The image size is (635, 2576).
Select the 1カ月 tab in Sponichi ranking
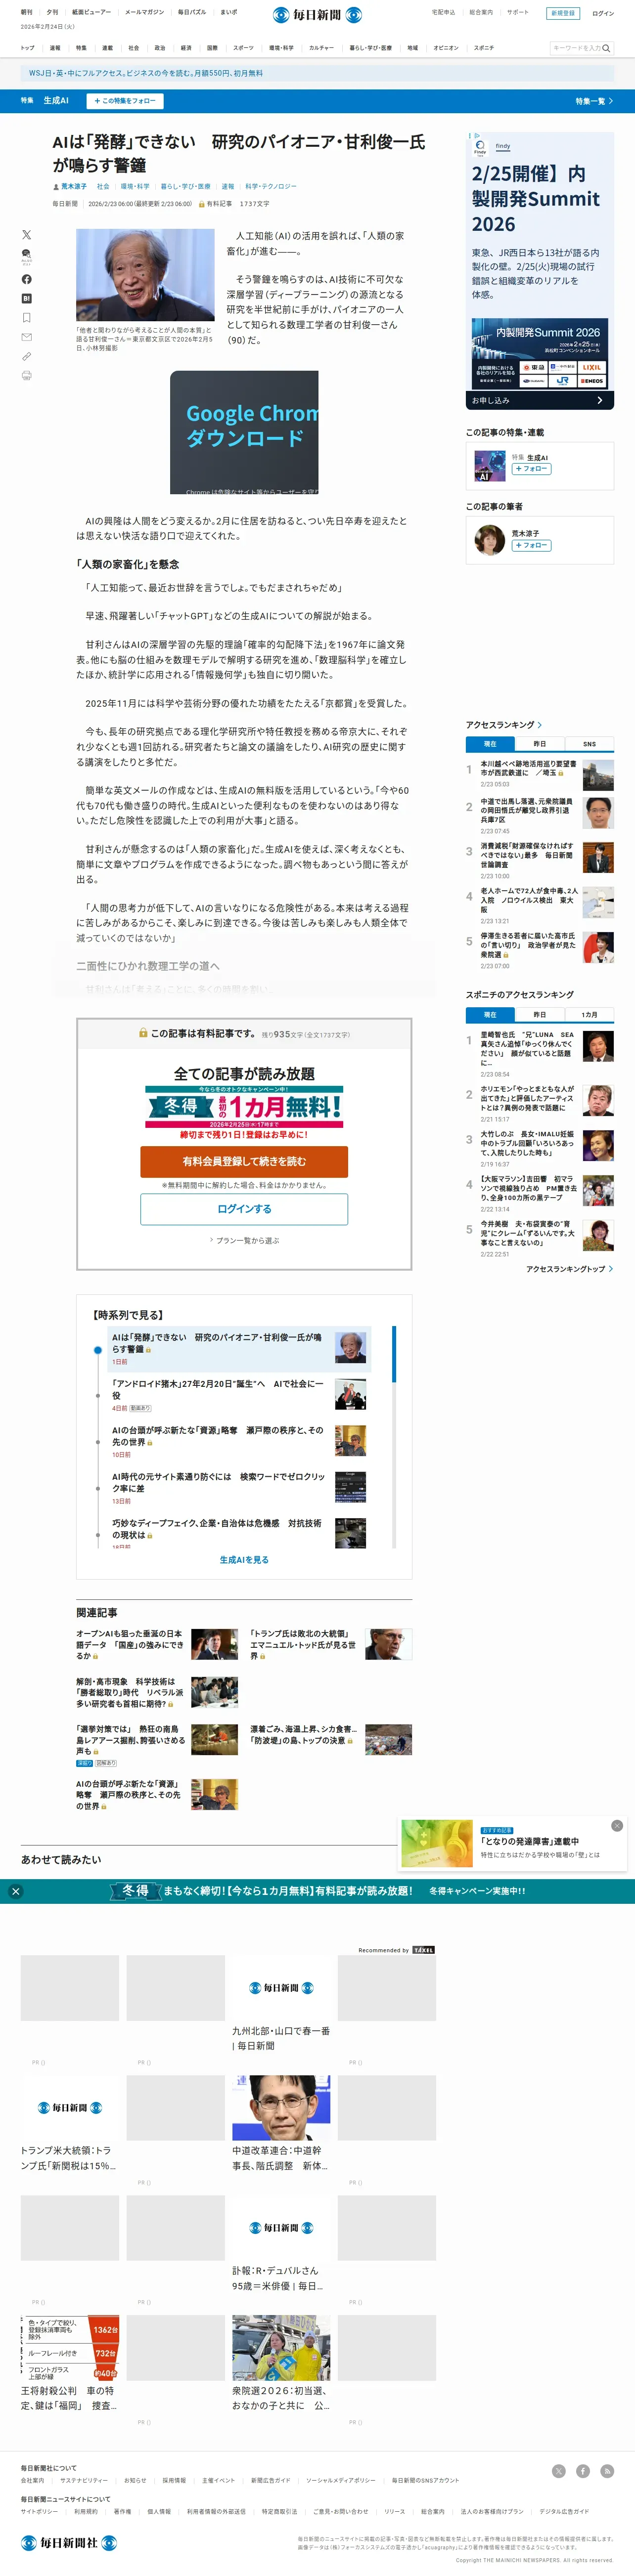(589, 1014)
